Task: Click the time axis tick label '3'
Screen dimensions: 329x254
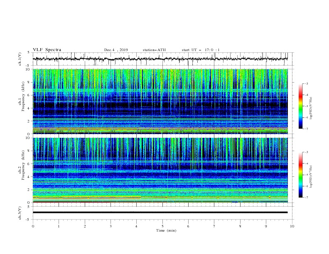Action: (x=110, y=226)
